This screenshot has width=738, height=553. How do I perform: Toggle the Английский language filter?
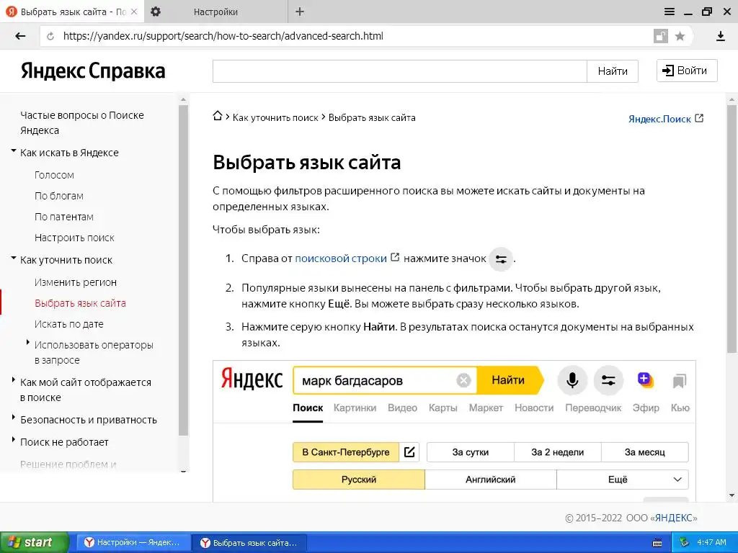[490, 480]
